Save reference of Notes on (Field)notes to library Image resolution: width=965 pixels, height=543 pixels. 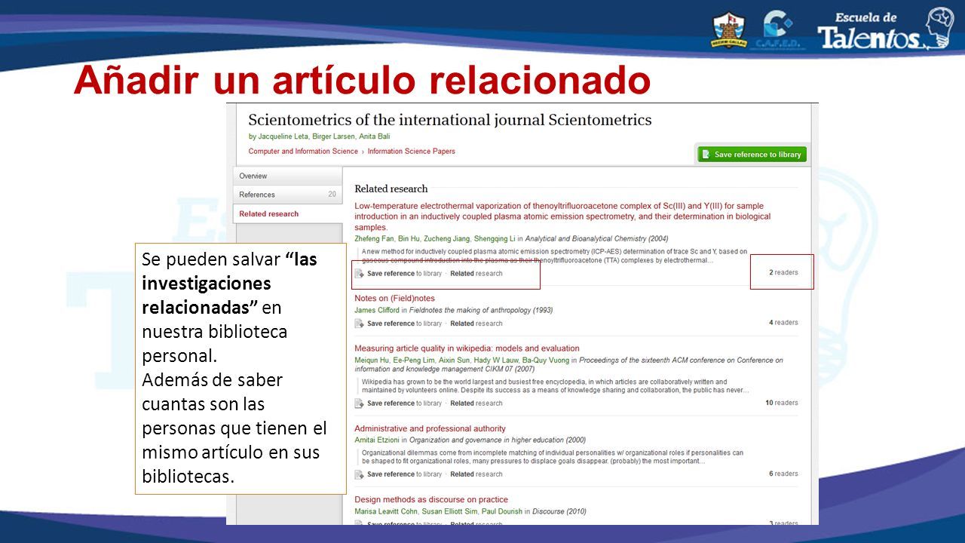coord(404,324)
